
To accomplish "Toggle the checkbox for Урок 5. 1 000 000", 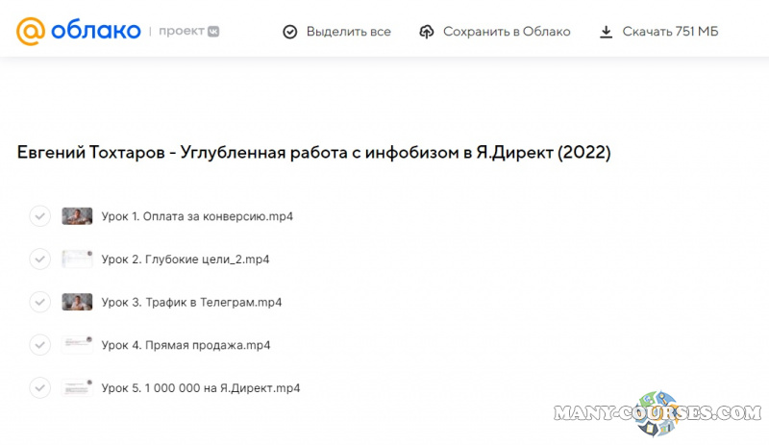I will coord(39,388).
